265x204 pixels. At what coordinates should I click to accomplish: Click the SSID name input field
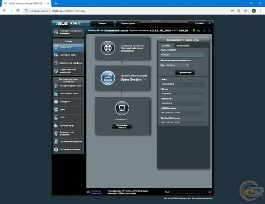coord(182,55)
